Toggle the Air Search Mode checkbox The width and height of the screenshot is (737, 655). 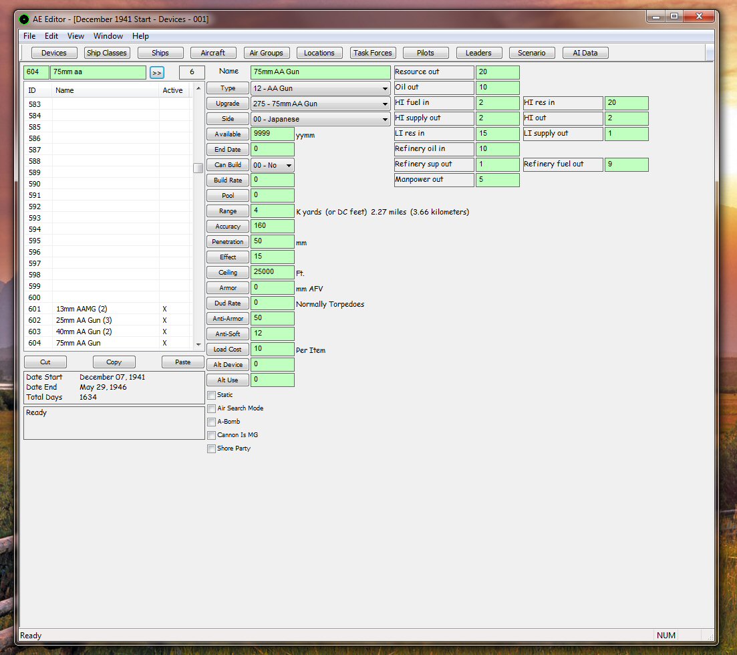(x=212, y=408)
